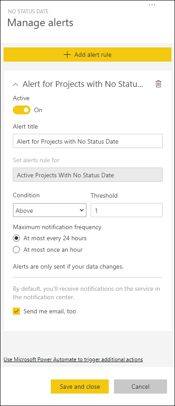Click the Save and close button
The image size is (175, 406).
point(80,386)
